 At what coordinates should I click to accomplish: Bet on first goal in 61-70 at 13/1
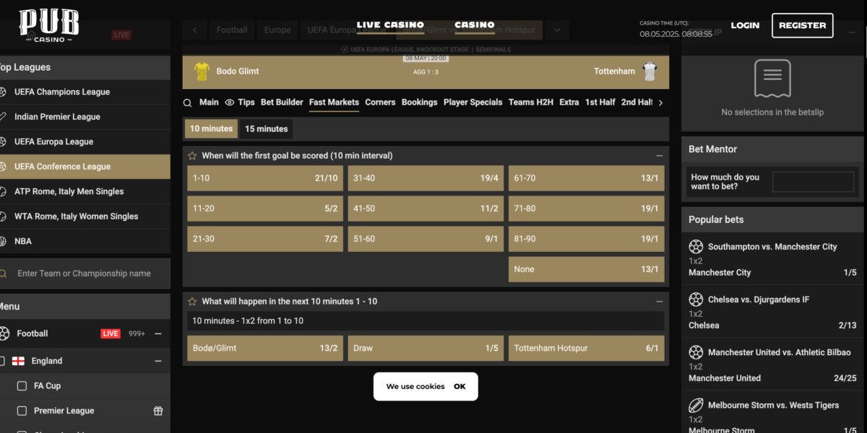point(587,178)
